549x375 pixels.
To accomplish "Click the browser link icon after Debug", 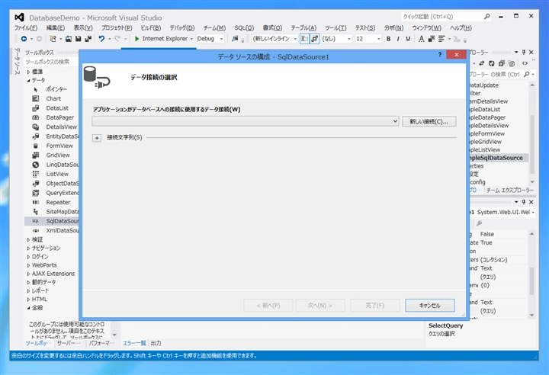I will (x=235, y=39).
